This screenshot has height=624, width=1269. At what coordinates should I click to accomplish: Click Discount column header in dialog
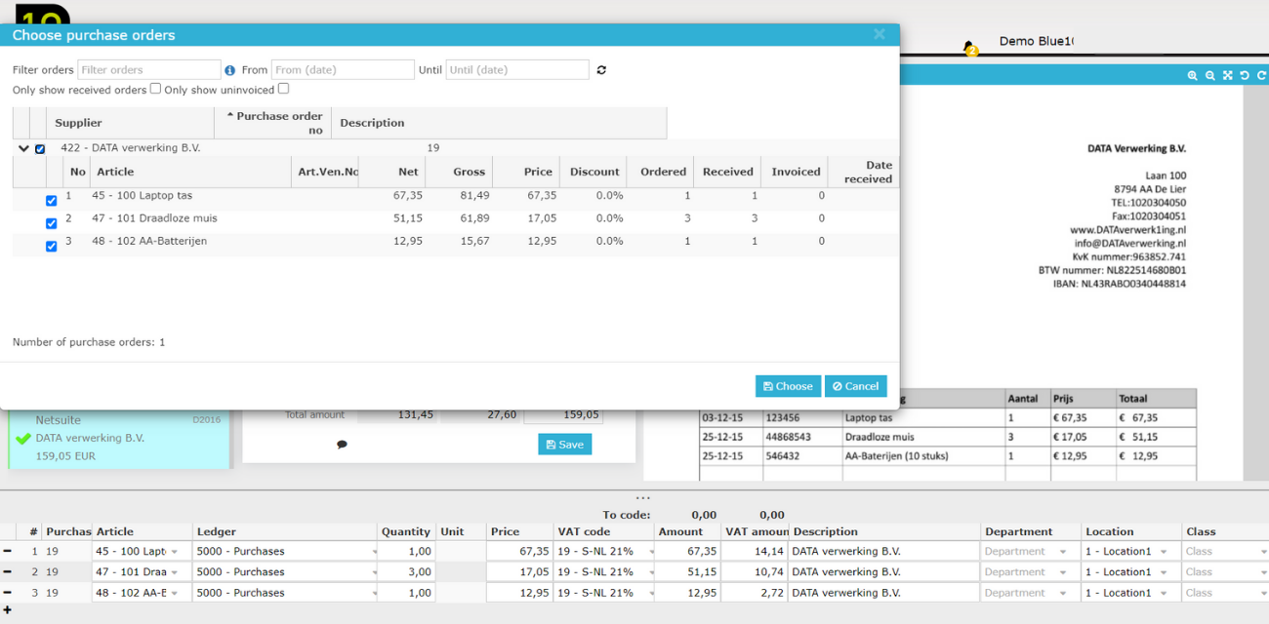point(594,172)
